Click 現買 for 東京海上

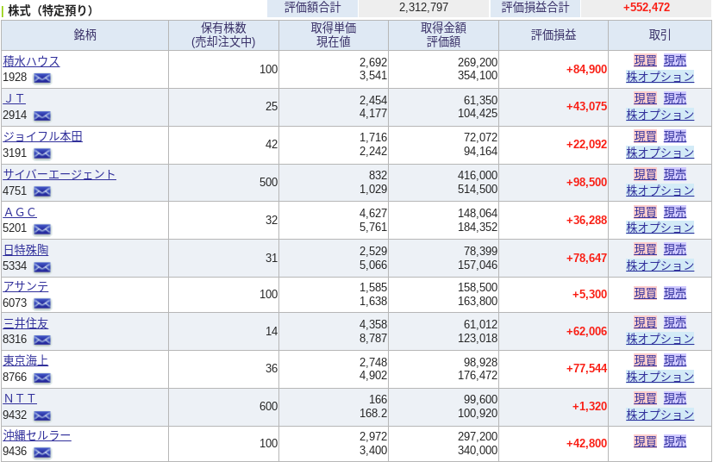coord(645,360)
